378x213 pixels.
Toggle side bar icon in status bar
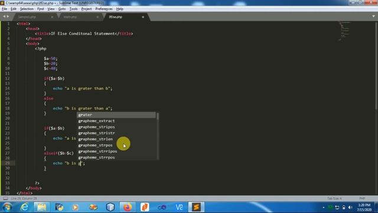(5, 199)
